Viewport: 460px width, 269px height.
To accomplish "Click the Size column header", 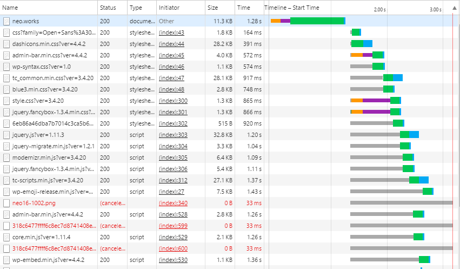I will click(221, 8).
